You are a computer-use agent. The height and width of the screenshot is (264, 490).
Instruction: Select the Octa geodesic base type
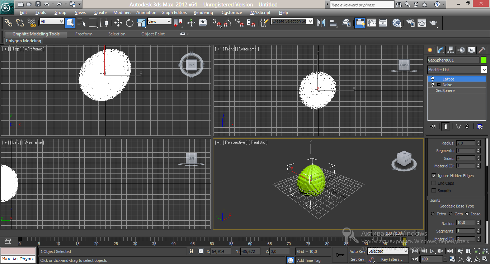pyautogui.click(x=451, y=214)
